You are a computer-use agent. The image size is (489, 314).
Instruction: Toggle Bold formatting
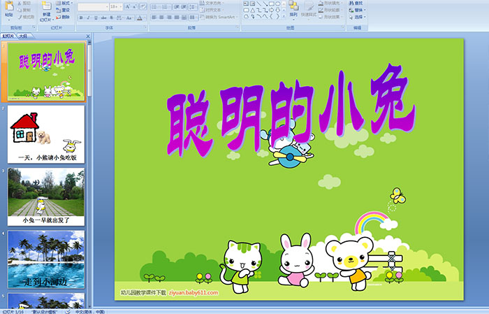(81, 17)
